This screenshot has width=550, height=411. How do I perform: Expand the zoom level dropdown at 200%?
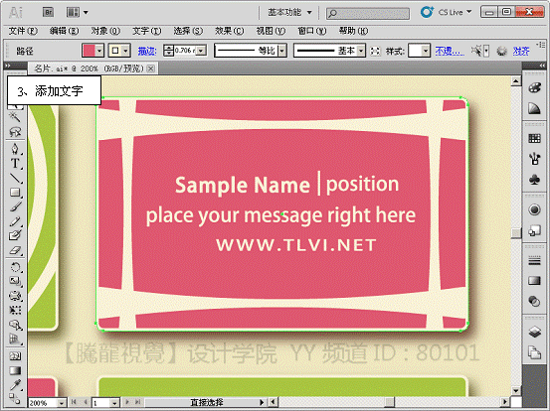pos(62,403)
